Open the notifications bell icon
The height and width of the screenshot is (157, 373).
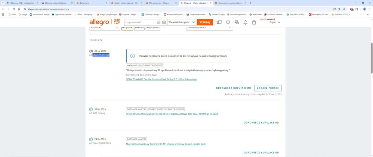pos(245,22)
